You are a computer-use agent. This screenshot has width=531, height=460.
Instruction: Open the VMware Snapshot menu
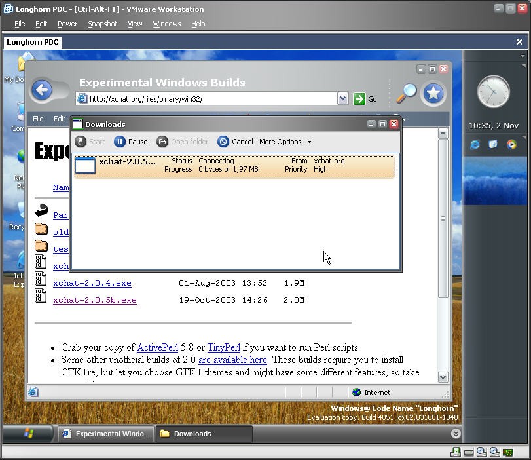pos(102,24)
